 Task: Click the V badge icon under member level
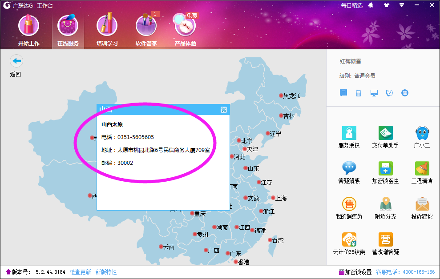389,93
